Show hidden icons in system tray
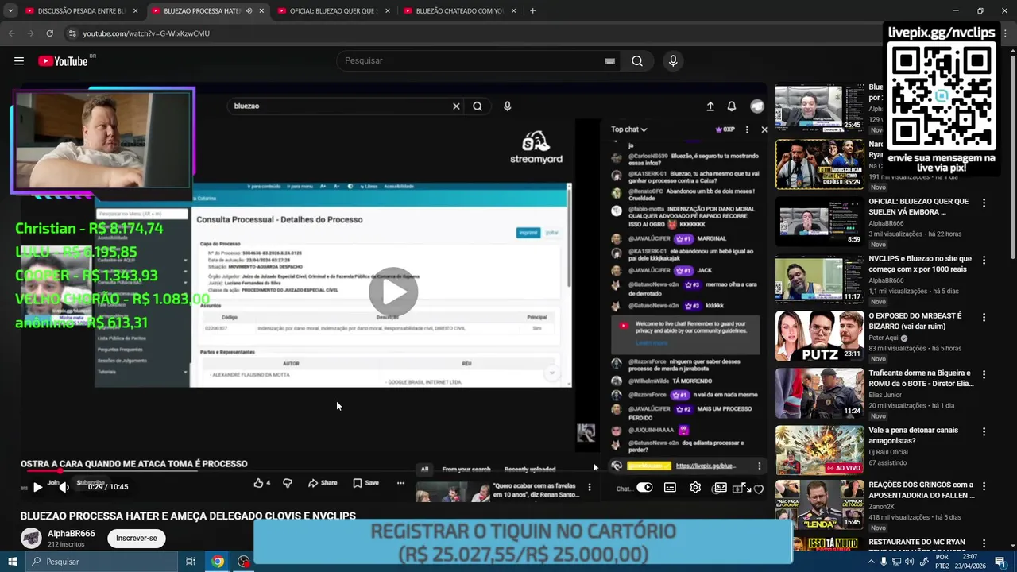Image resolution: width=1017 pixels, height=572 pixels. tap(871, 562)
